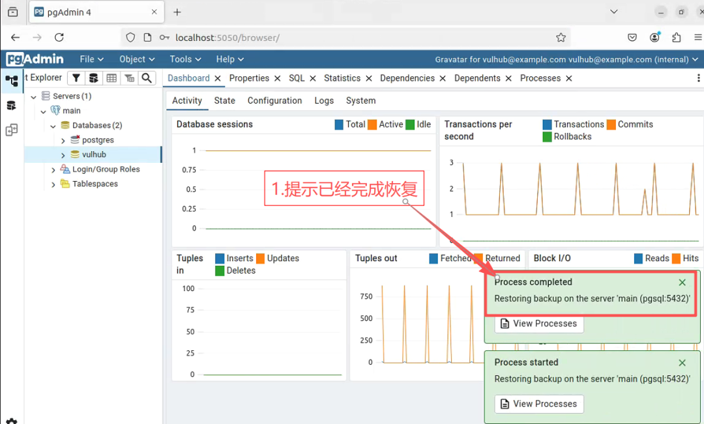Click the Idle green legend swatch

tap(410, 124)
